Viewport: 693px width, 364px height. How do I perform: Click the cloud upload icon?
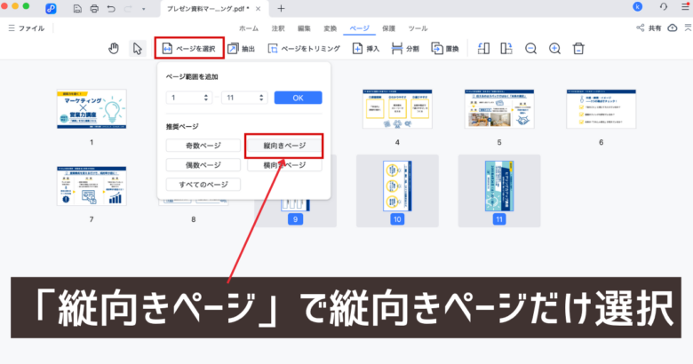point(682,28)
